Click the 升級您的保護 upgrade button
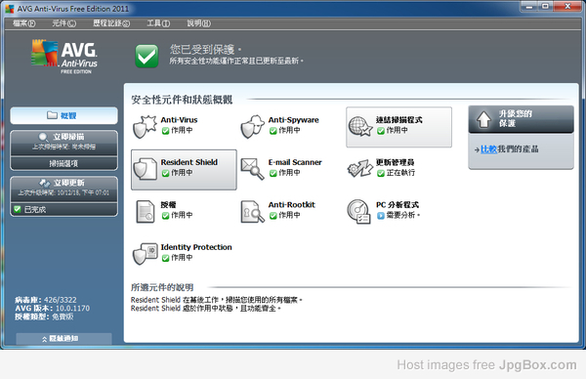 pos(521,119)
